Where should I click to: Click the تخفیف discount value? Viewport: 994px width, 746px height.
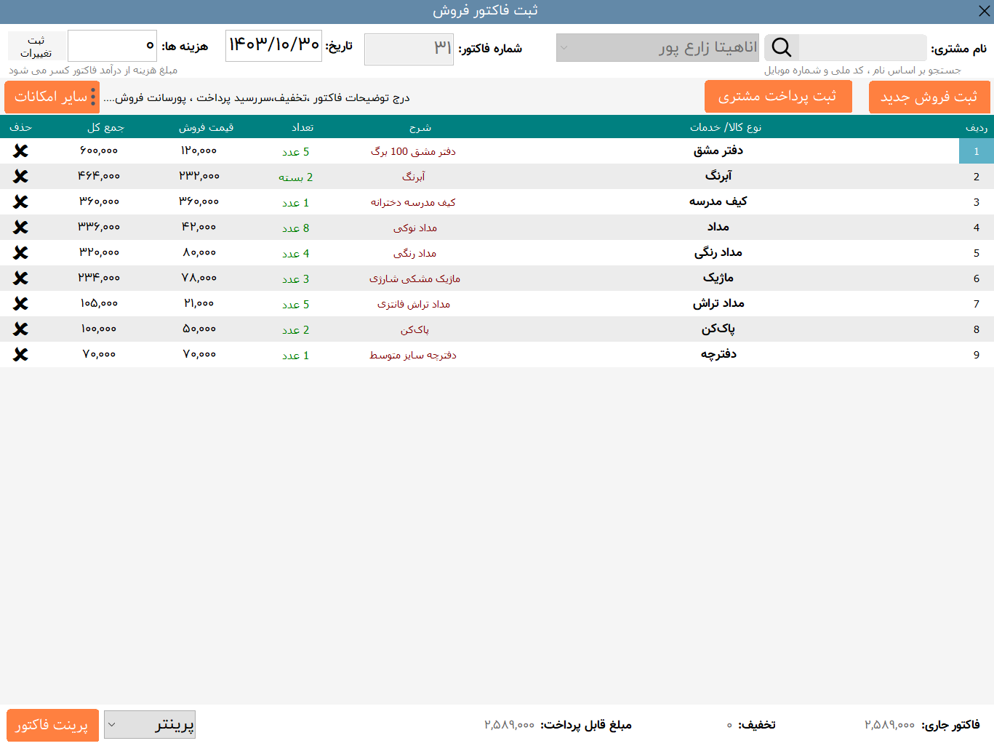tap(729, 725)
